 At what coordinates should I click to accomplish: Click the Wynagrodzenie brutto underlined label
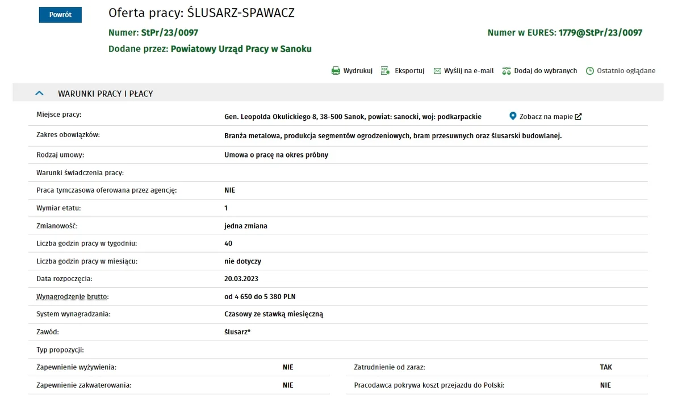click(x=72, y=297)
